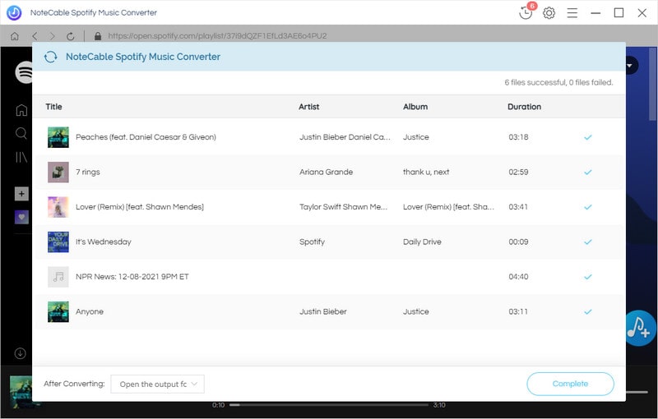Click the 7 rings album cover thumbnail
658x419 pixels.
click(x=58, y=172)
